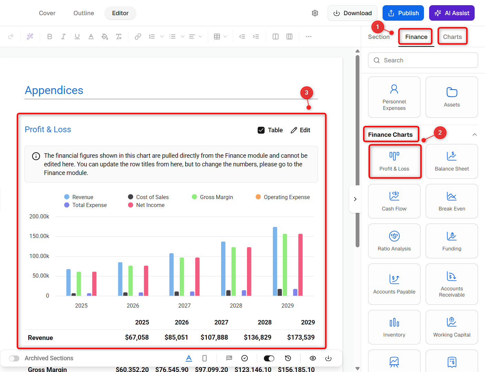Screen dimensions: 485x372
Task: Insert three-column layout
Action: [x=289, y=37]
